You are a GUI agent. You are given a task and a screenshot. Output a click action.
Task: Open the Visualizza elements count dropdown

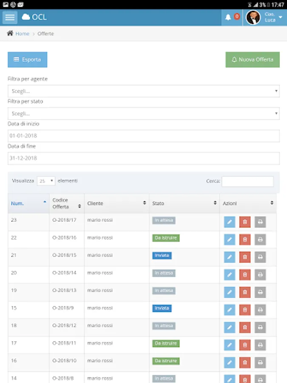[x=46, y=181]
